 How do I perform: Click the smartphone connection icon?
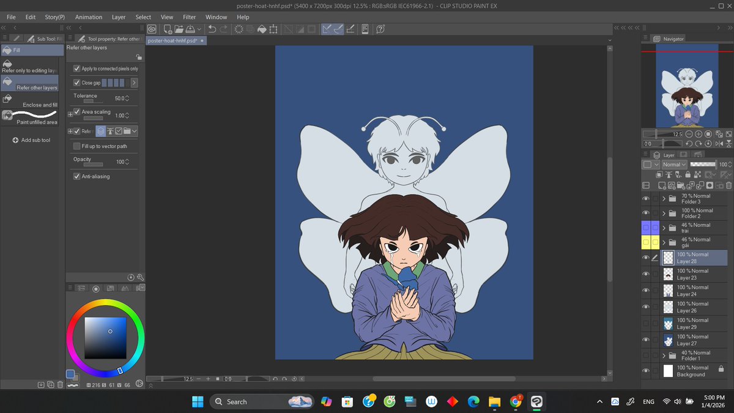click(365, 29)
